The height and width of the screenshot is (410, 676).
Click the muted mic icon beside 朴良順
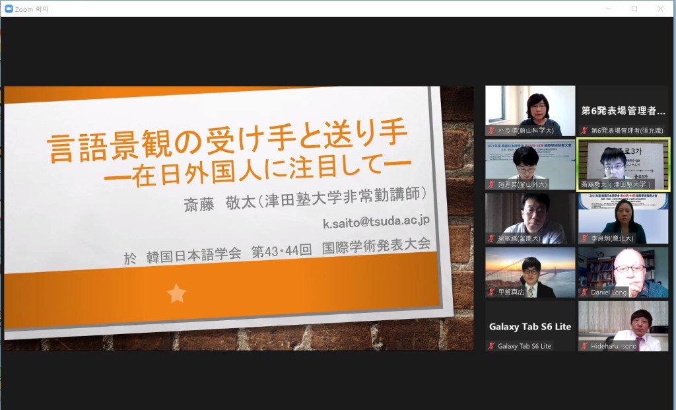coord(491,131)
